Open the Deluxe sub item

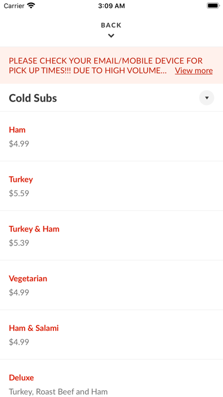click(x=111, y=379)
